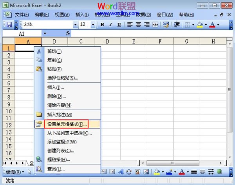Insert a vertical text box from drawing toolbar

(112, 172)
